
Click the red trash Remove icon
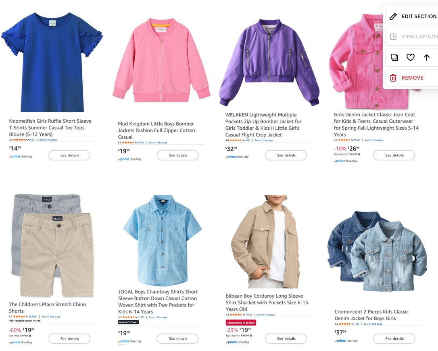pyautogui.click(x=393, y=78)
